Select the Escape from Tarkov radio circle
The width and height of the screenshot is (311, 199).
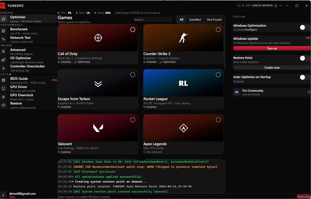(133, 75)
